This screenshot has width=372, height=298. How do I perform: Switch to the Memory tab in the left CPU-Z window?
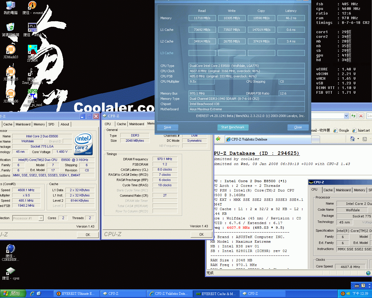39,124
